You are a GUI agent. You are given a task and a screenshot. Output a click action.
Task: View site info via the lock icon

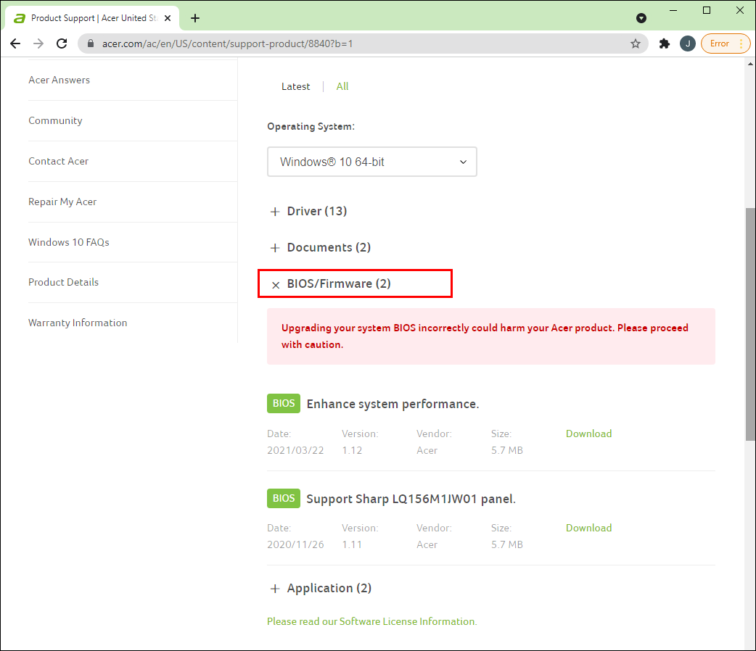91,43
